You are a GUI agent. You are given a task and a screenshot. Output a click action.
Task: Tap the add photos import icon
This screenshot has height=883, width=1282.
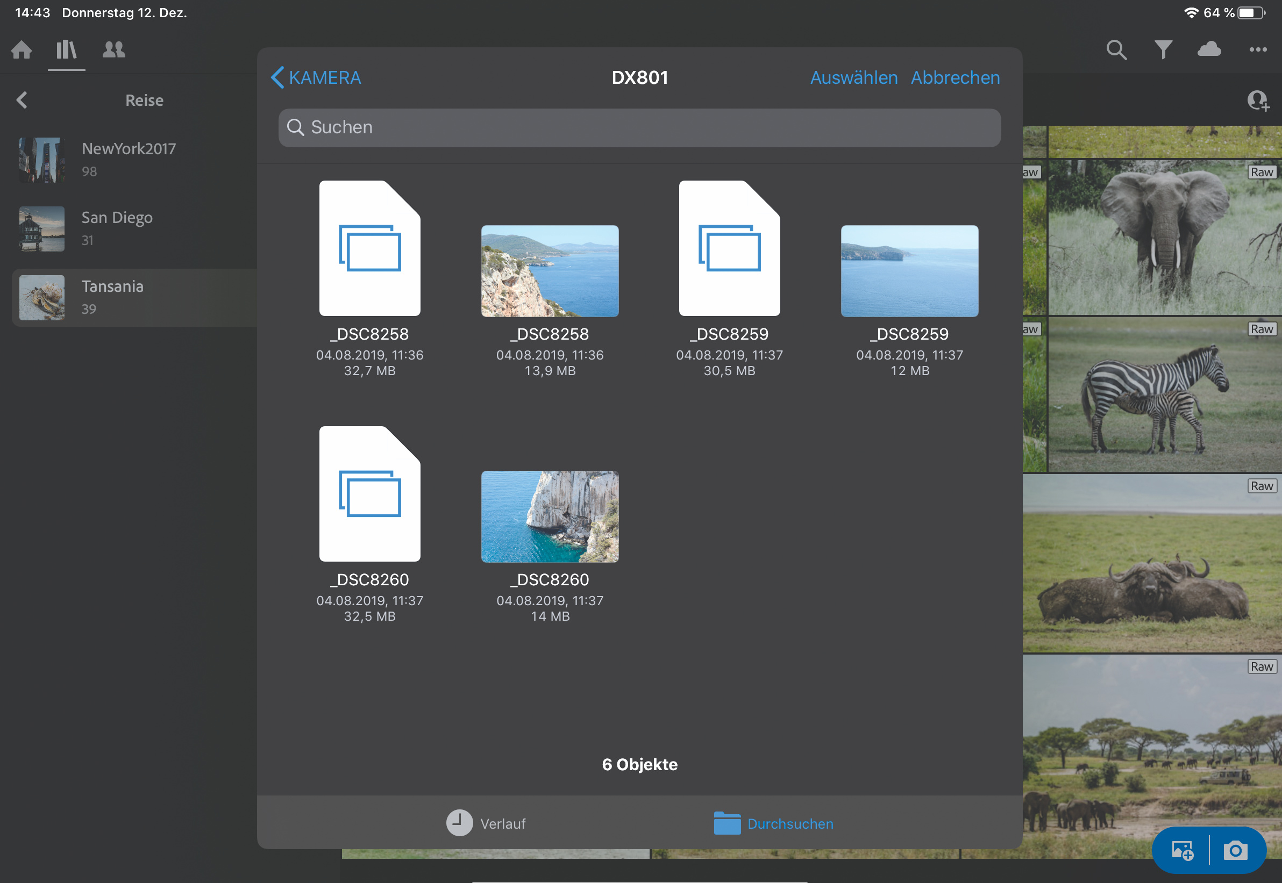[1182, 850]
